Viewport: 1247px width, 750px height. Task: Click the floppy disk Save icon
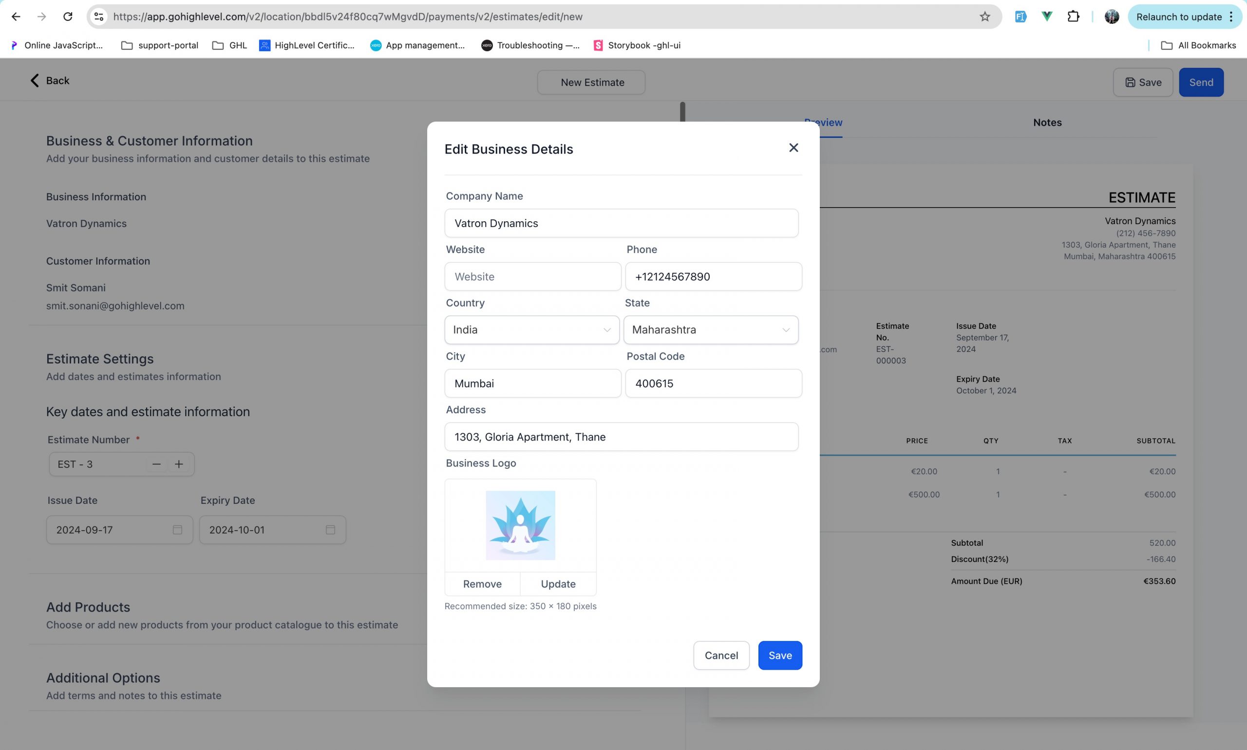1130,82
